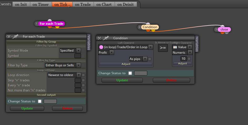Click the Every "n" trade input field
The width and height of the screenshot is (248, 125).
pos(78,85)
